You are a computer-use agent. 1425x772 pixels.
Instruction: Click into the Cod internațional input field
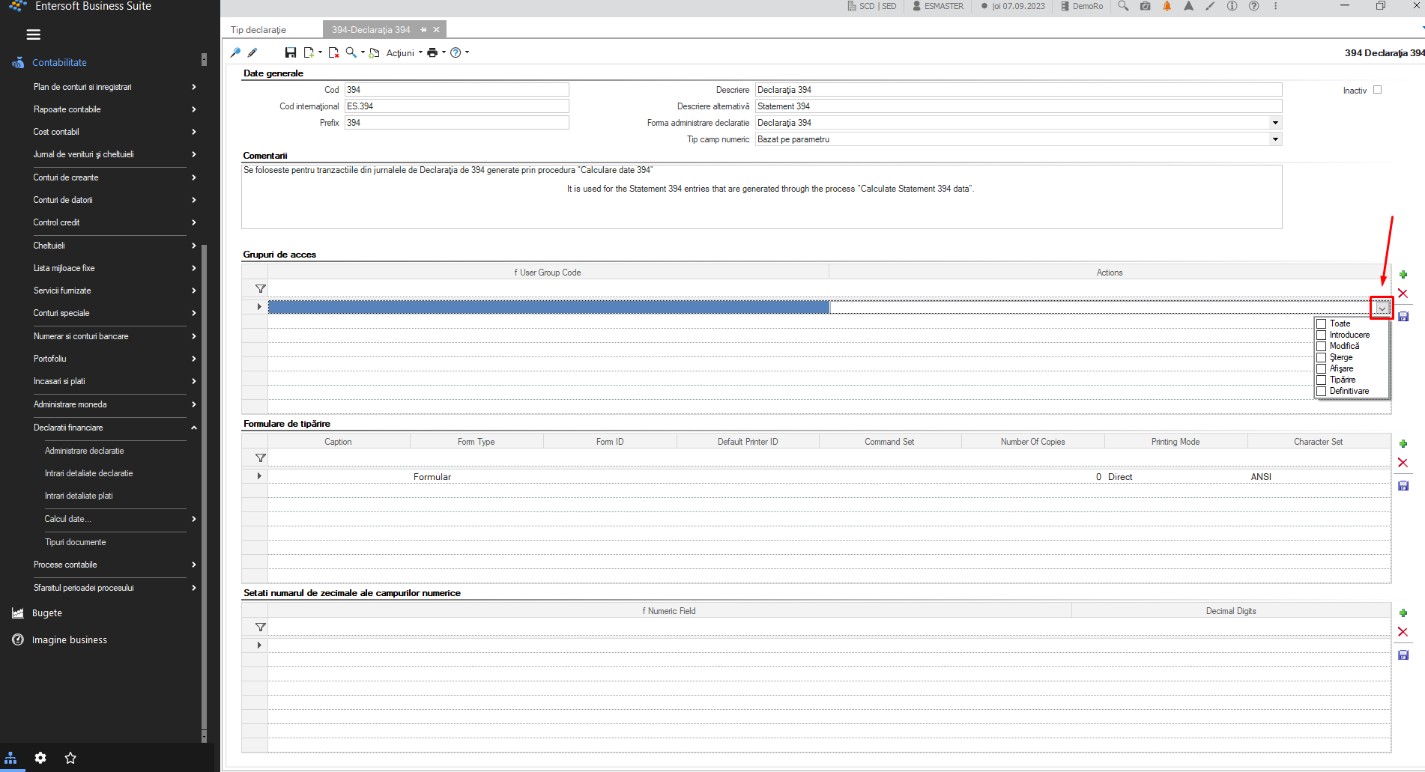(456, 106)
